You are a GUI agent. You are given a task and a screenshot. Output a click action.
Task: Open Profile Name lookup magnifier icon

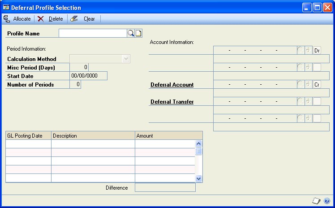(131, 33)
